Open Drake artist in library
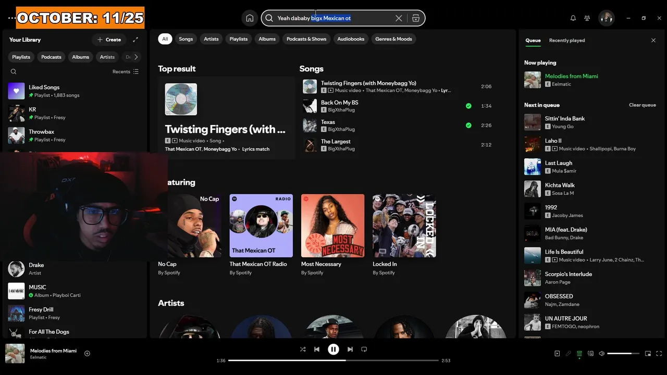 tap(75, 269)
